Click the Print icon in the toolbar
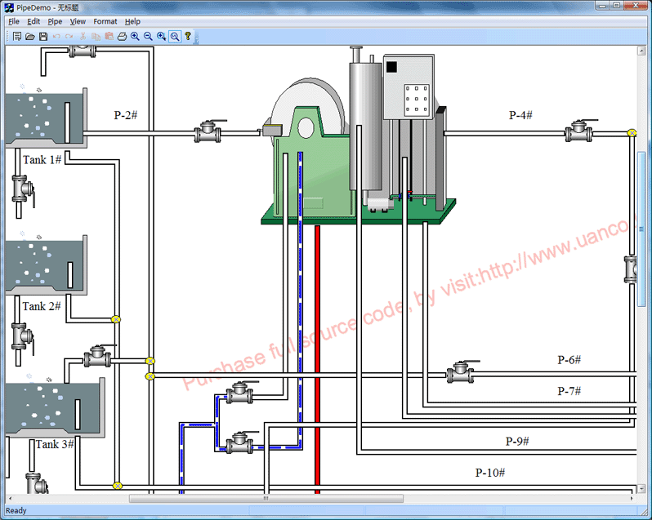The width and height of the screenshot is (652, 520). (122, 36)
